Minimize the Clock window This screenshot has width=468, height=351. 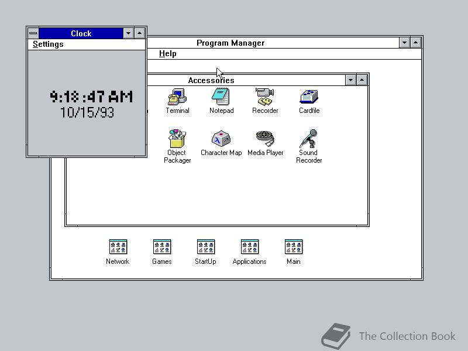point(128,33)
